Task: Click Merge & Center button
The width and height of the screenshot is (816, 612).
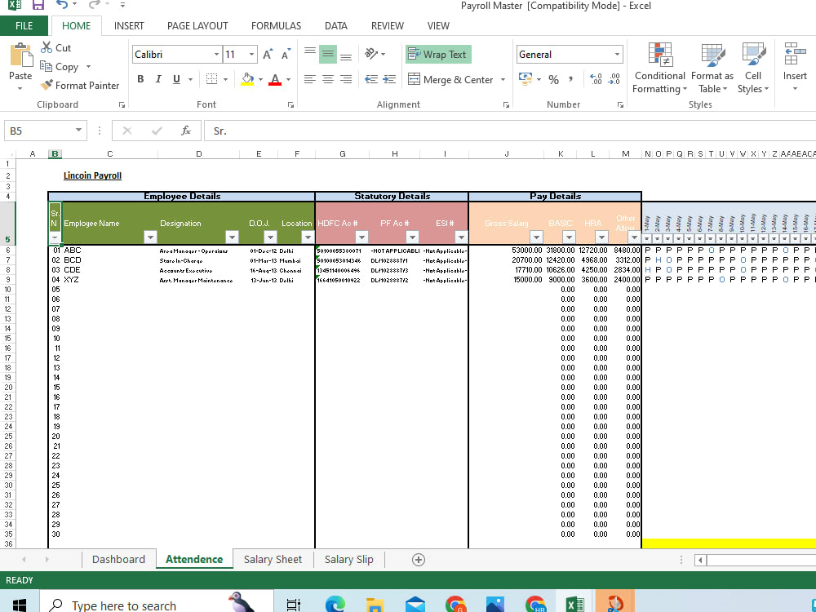Action: point(450,80)
